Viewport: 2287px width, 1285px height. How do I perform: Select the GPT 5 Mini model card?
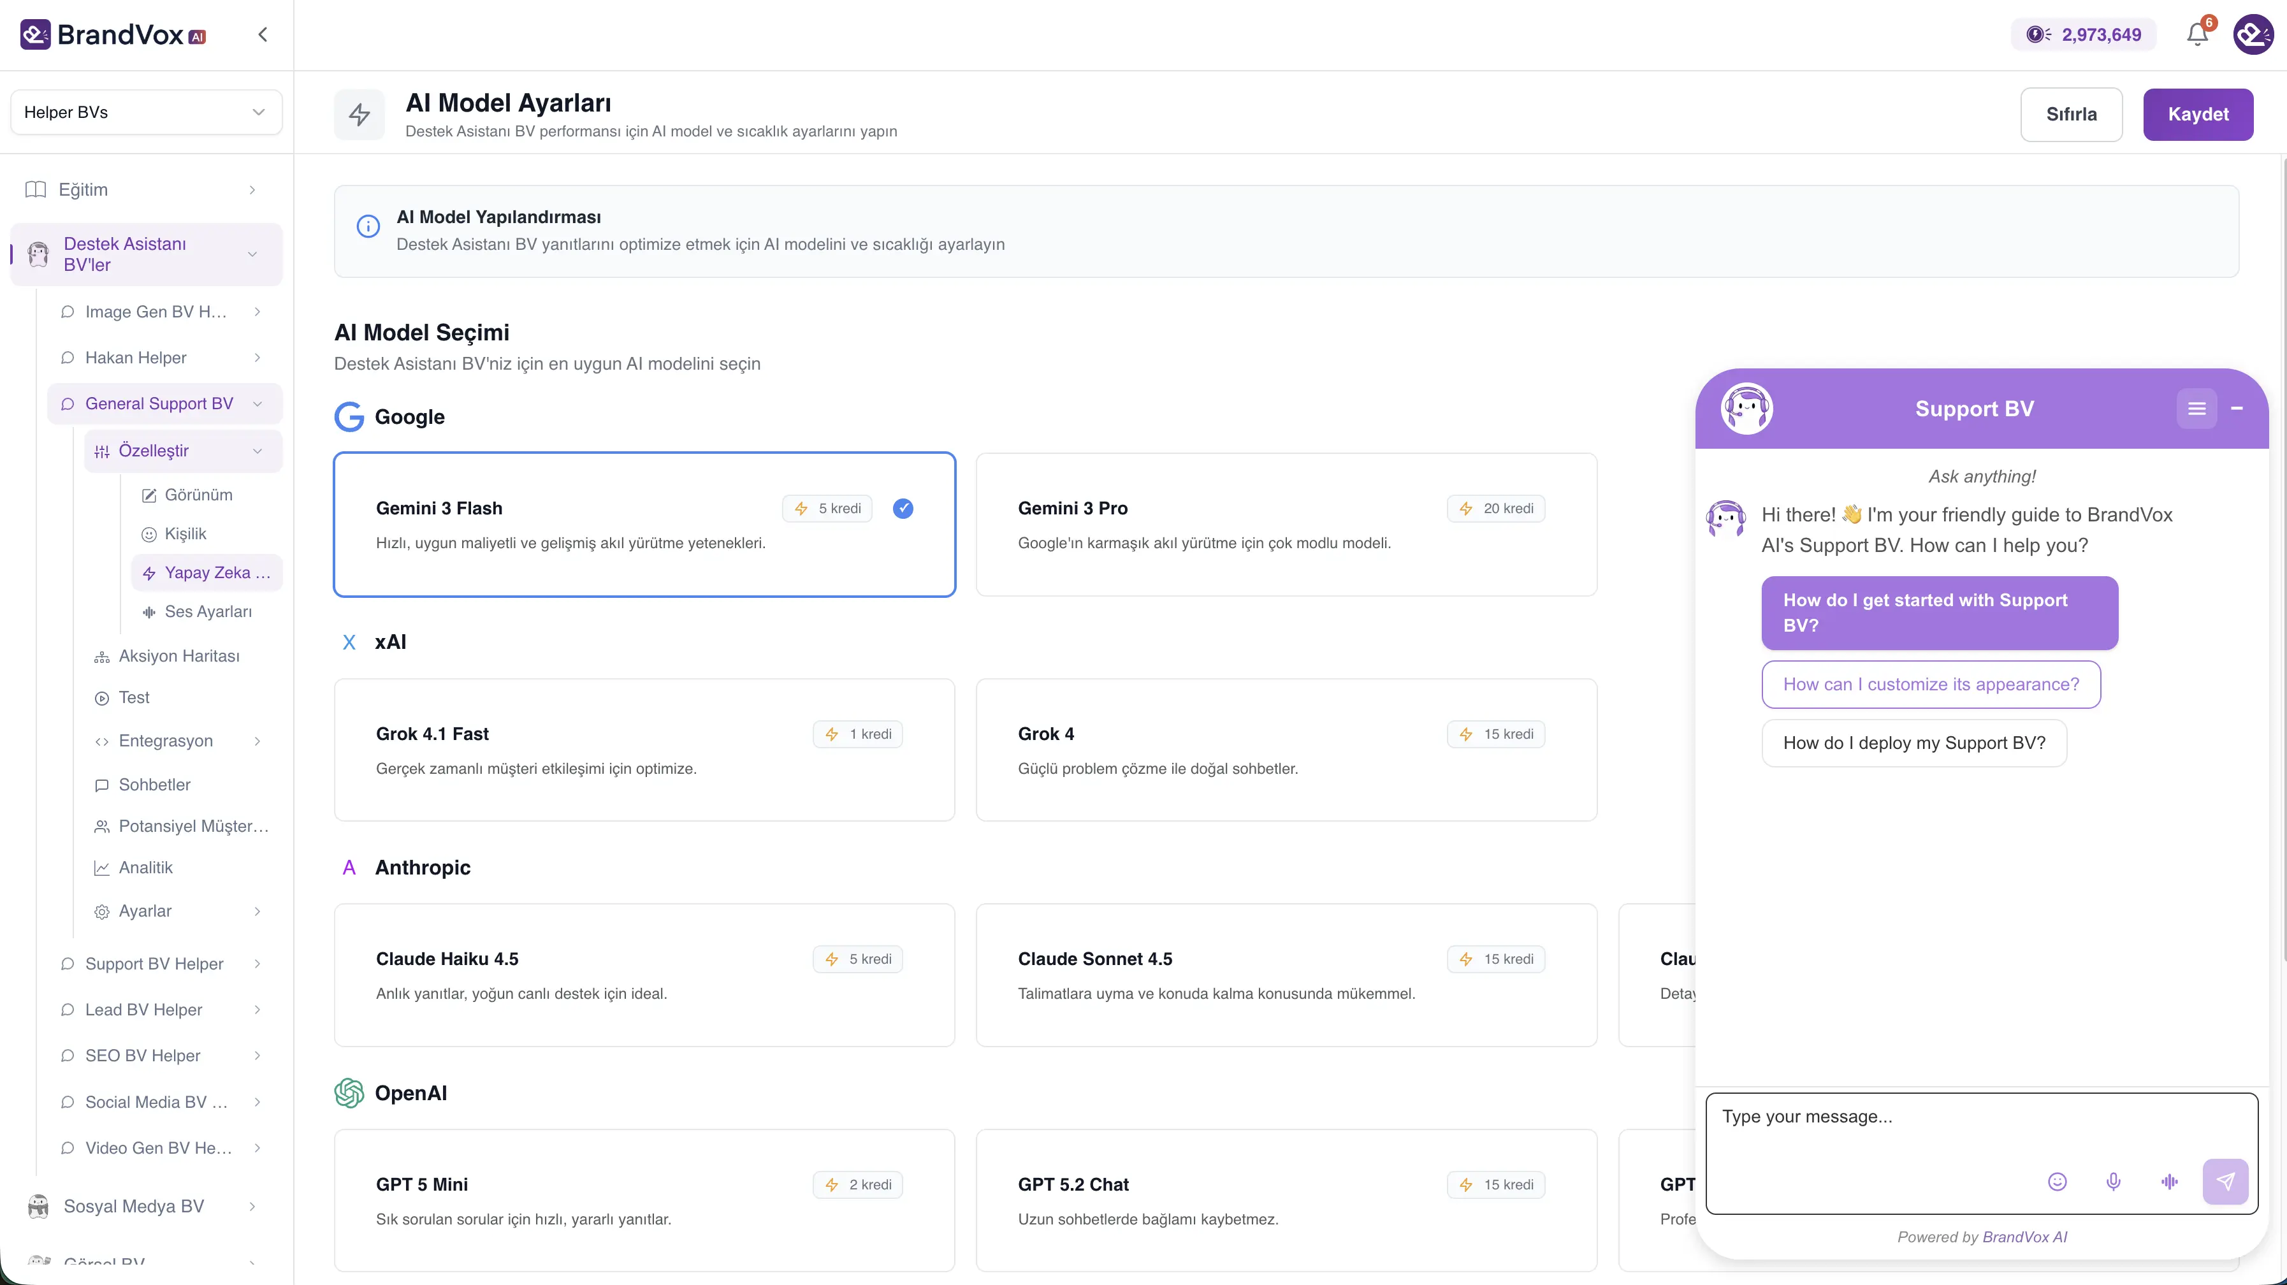click(x=644, y=1201)
